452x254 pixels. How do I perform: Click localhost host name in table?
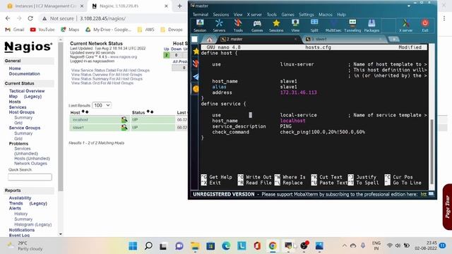pyautogui.click(x=80, y=120)
